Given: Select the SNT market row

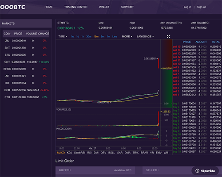Looking at the screenshot, I should (x=26, y=48).
